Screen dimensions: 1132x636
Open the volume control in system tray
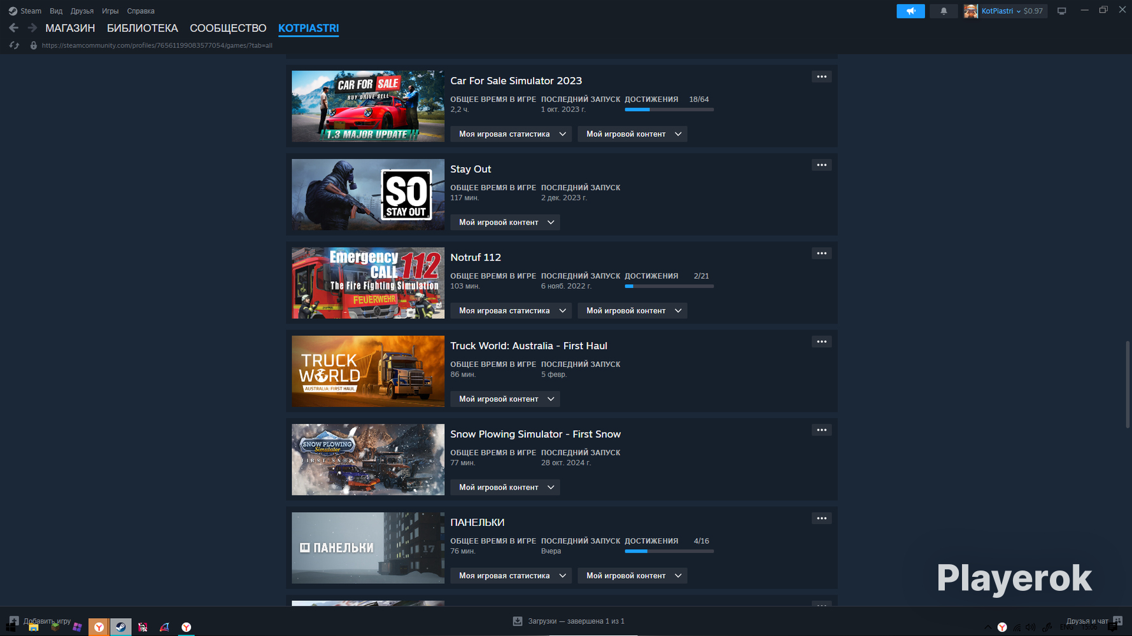(x=1031, y=627)
